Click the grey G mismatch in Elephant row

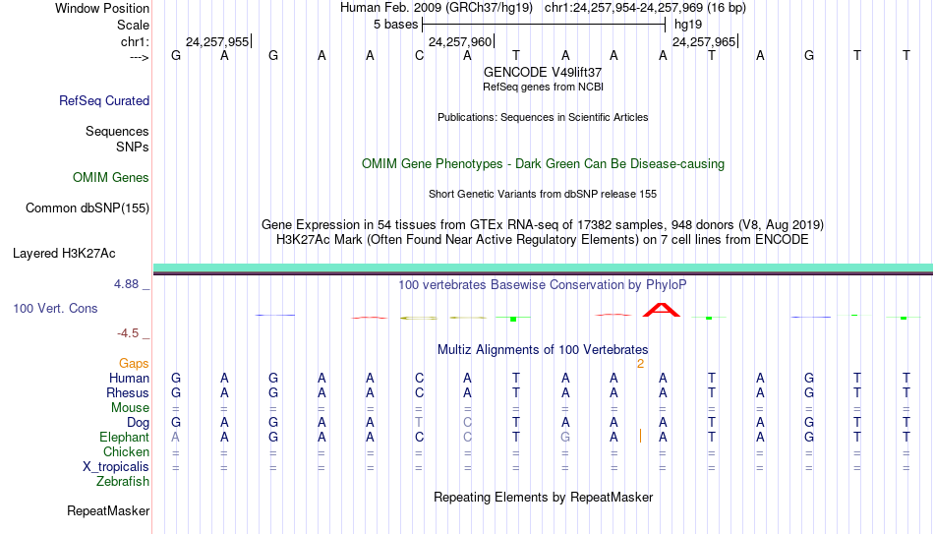point(565,437)
